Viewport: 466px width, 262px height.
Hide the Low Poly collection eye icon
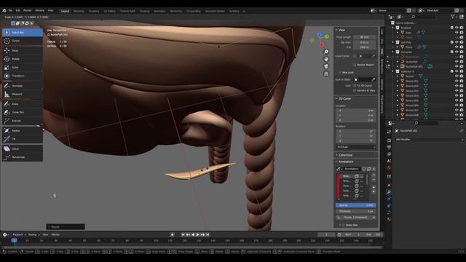457,42
